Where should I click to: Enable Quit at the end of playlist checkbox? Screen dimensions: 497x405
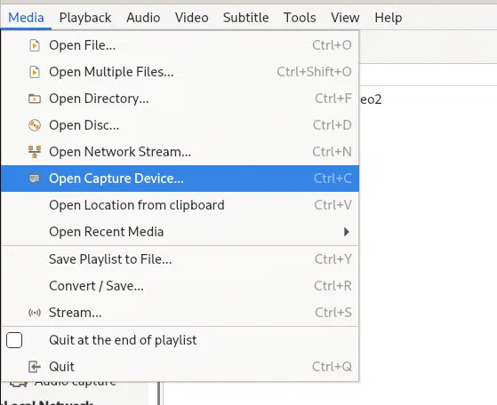(14, 340)
